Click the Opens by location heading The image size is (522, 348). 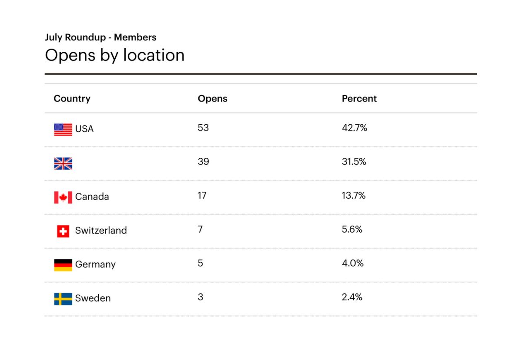point(115,56)
